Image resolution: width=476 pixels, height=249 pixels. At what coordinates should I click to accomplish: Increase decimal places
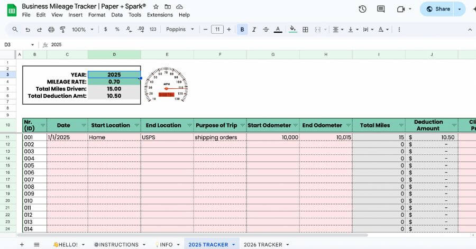point(141,30)
